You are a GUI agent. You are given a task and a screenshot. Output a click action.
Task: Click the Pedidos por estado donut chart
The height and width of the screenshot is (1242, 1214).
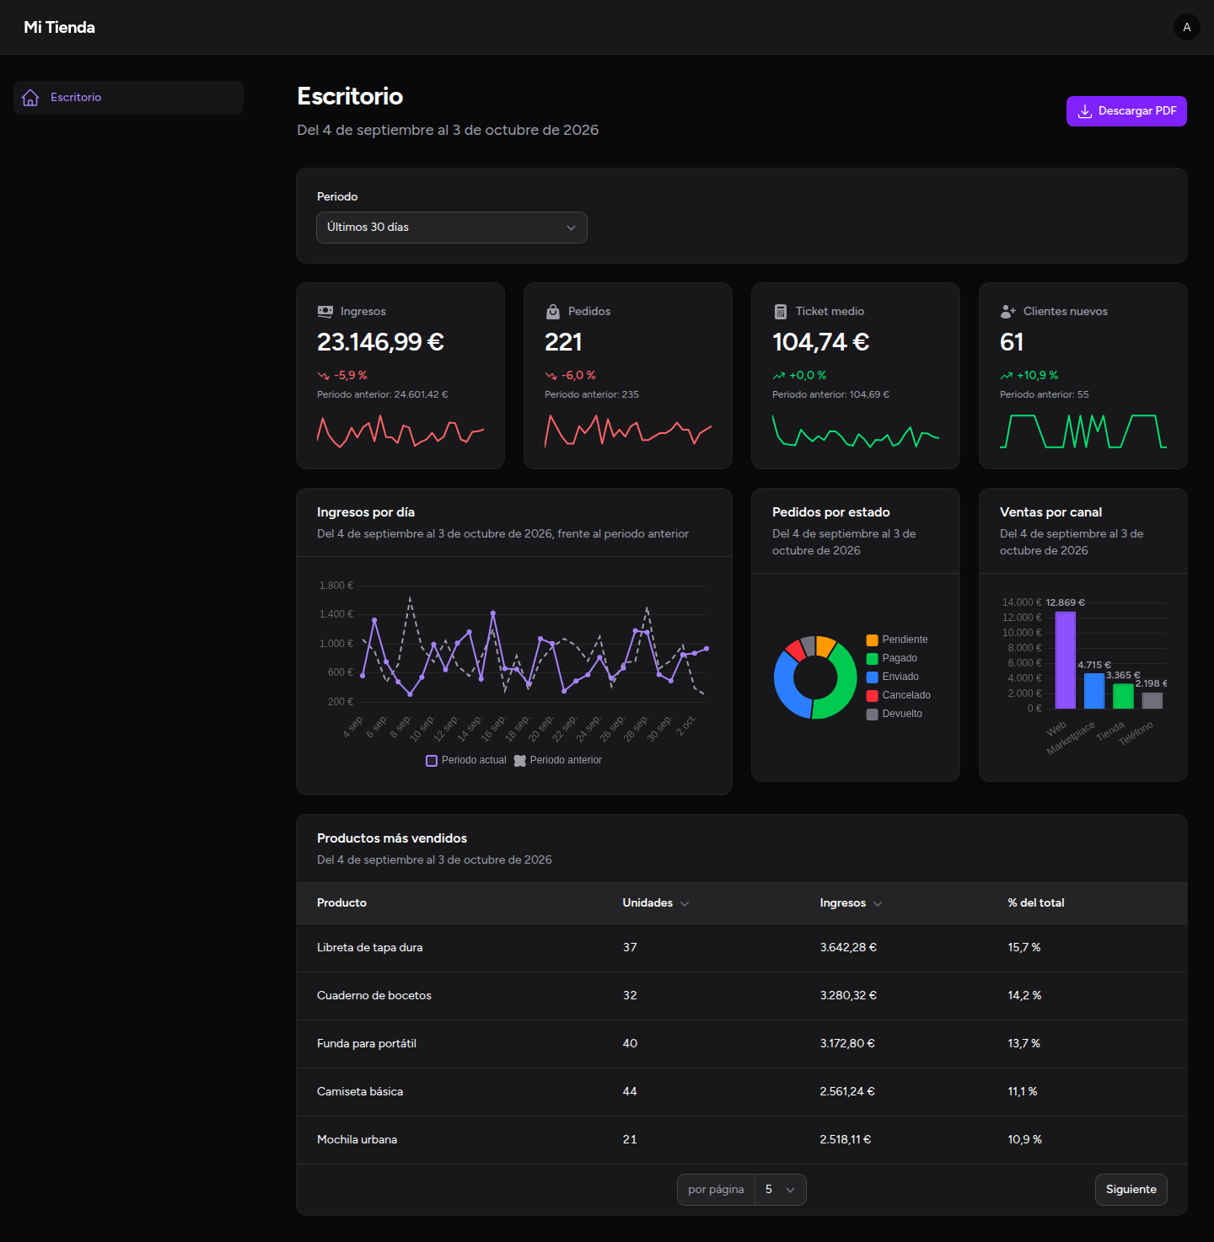coord(815,677)
